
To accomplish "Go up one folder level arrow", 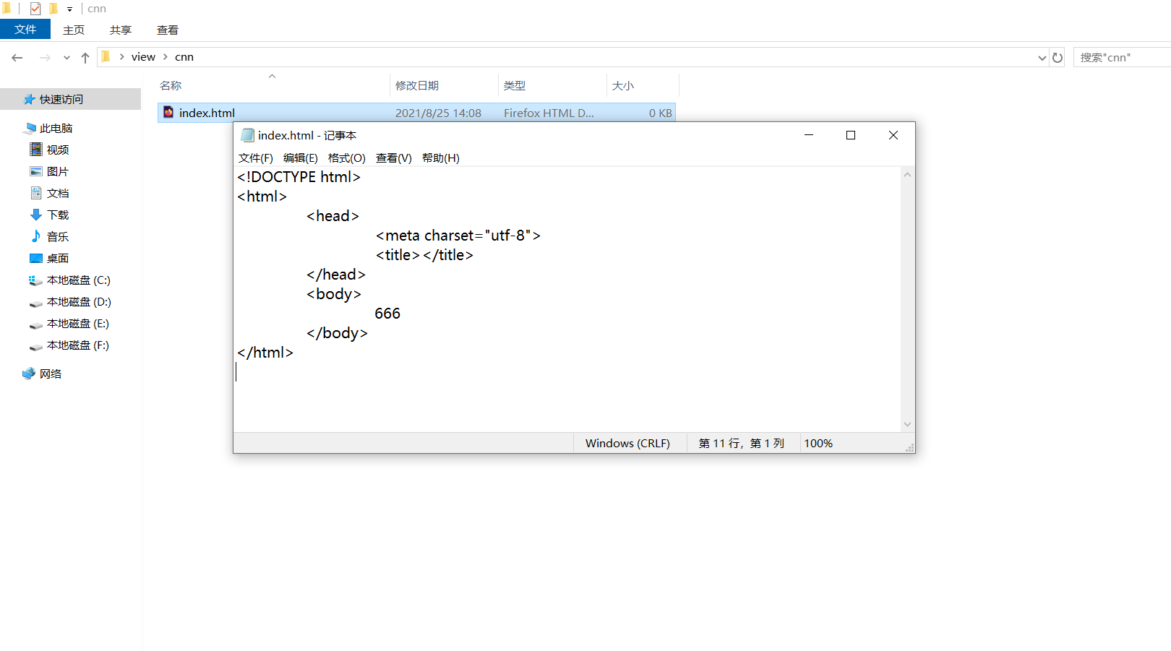I will tap(85, 57).
